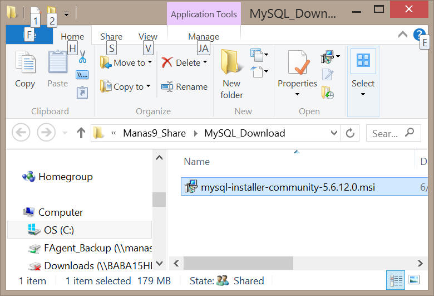Click the Copy to button
Screen dimensions: 434x296
[125, 86]
